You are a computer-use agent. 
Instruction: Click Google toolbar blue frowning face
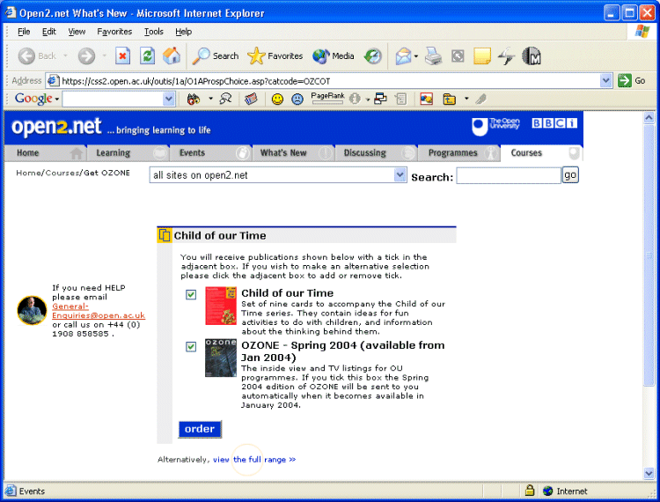point(297,100)
